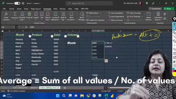Click the pen icon in title bar
Viewport: 176px width, 99px height.
pos(153,3)
